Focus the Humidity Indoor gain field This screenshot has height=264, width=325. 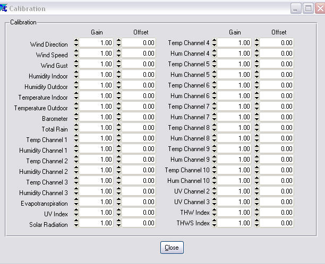pyautogui.click(x=97, y=75)
